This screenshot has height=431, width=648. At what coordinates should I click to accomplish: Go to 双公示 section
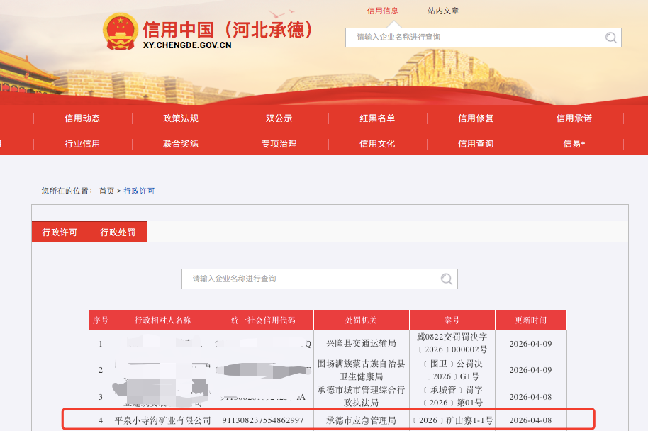279,118
